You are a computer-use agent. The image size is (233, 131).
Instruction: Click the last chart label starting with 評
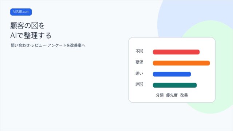(x=139, y=84)
